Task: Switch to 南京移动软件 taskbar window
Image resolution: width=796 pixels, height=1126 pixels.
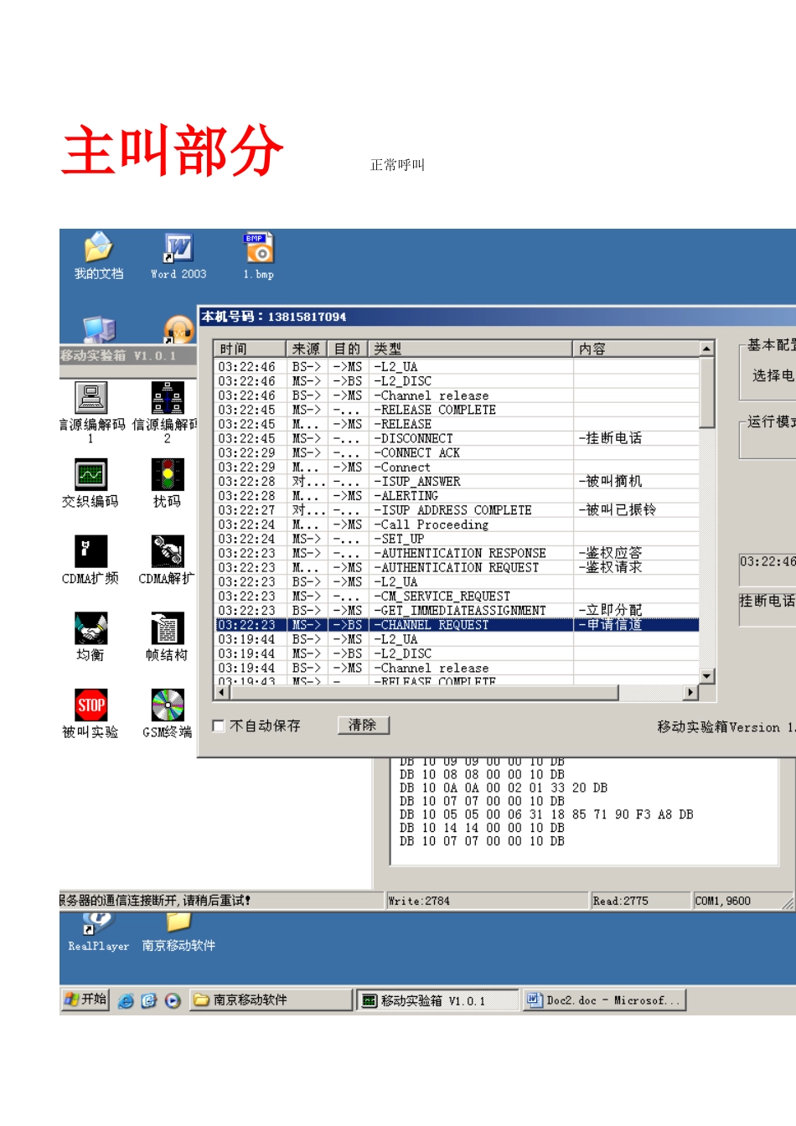Action: click(x=271, y=999)
